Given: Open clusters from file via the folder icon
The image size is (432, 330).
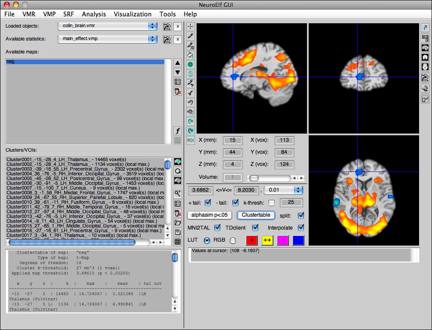Looking at the screenshot, I should [x=177, y=223].
